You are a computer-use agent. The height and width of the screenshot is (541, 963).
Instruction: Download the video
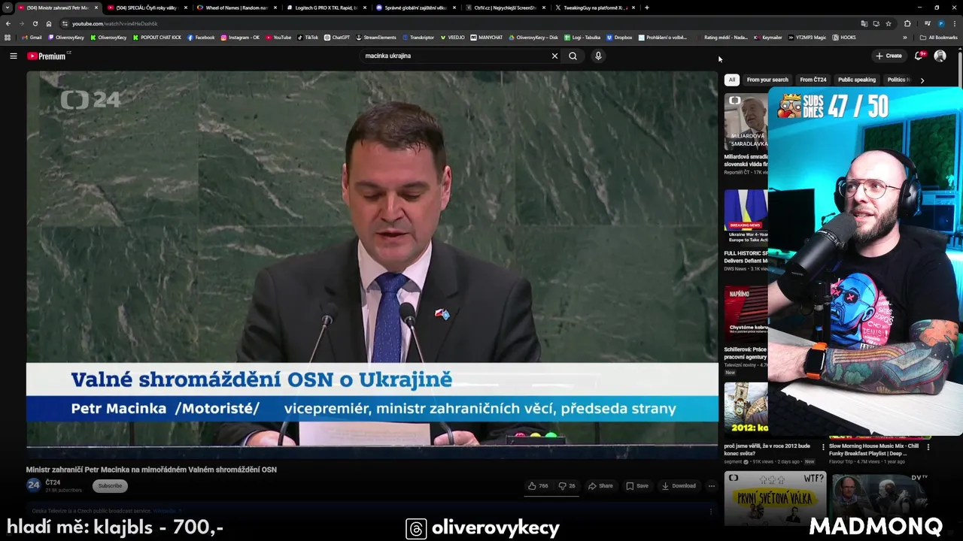(679, 486)
